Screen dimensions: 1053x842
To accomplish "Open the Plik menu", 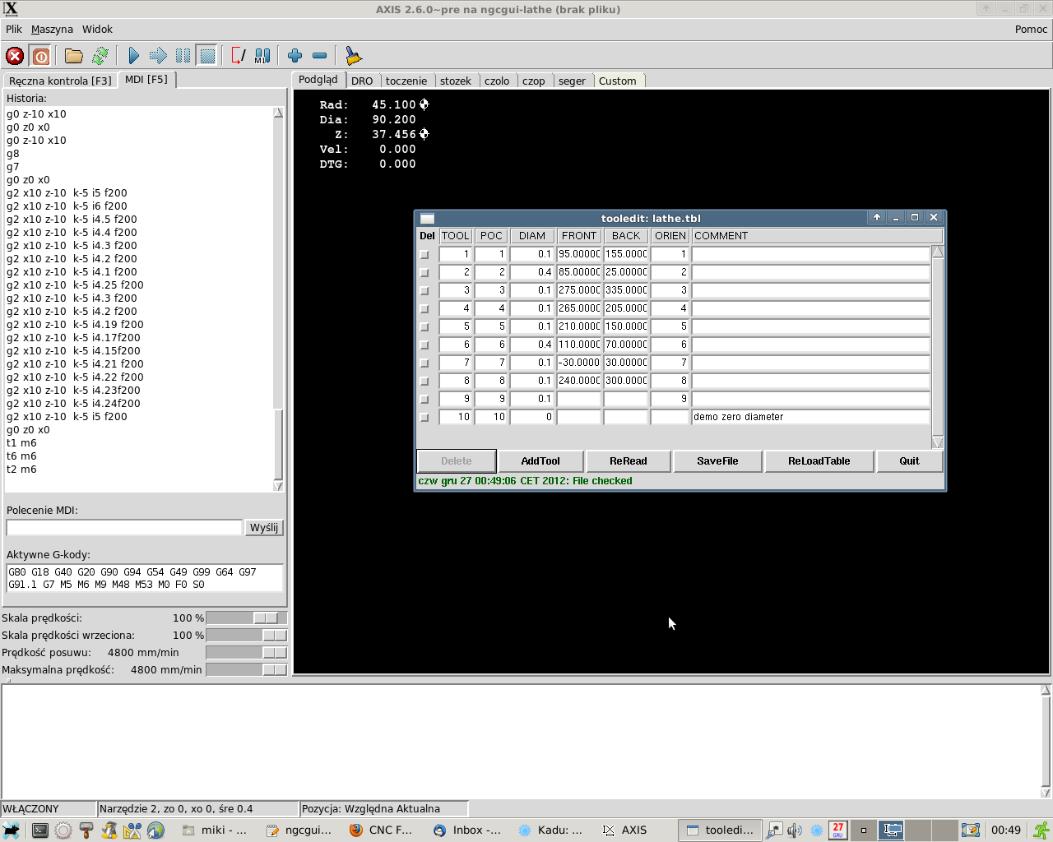I will point(14,29).
